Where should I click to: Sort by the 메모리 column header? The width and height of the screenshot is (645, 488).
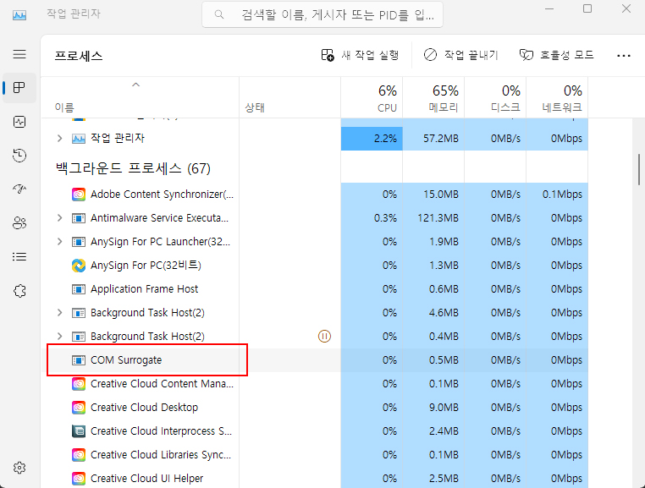[433, 97]
